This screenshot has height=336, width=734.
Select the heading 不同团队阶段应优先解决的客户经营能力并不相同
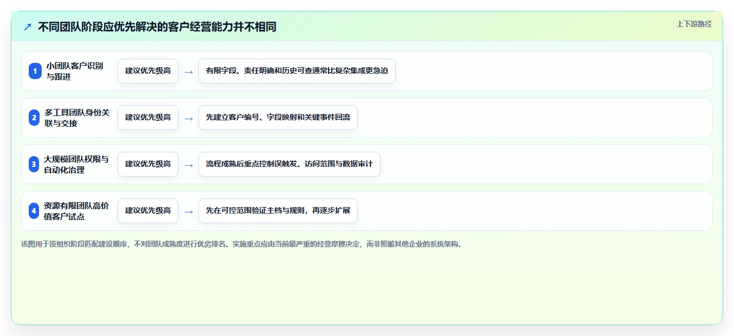coord(157,27)
